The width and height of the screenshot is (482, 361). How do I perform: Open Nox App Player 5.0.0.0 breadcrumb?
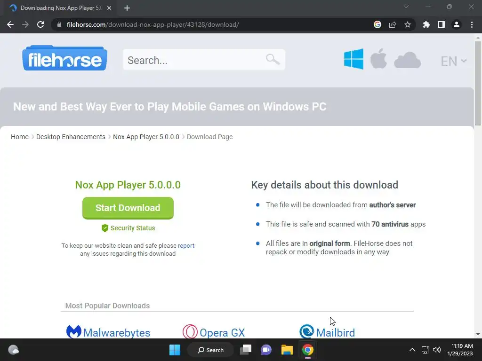pos(146,137)
